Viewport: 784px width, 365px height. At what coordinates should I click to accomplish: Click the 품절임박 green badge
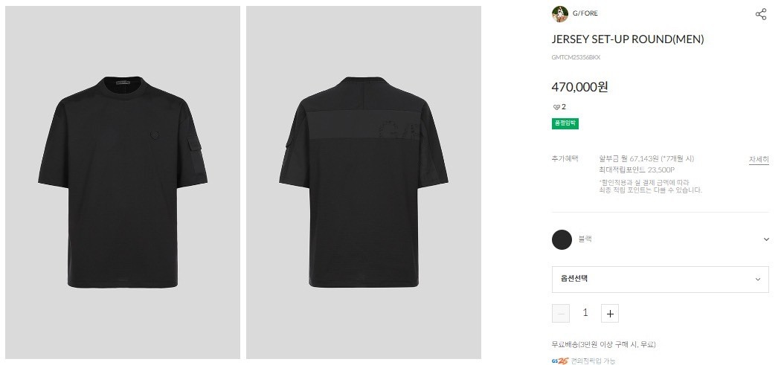coord(565,123)
